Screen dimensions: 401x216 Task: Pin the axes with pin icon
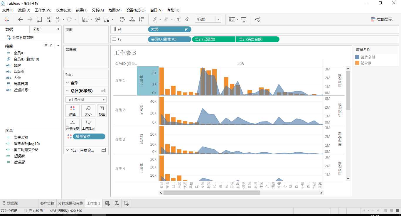coord(187,19)
